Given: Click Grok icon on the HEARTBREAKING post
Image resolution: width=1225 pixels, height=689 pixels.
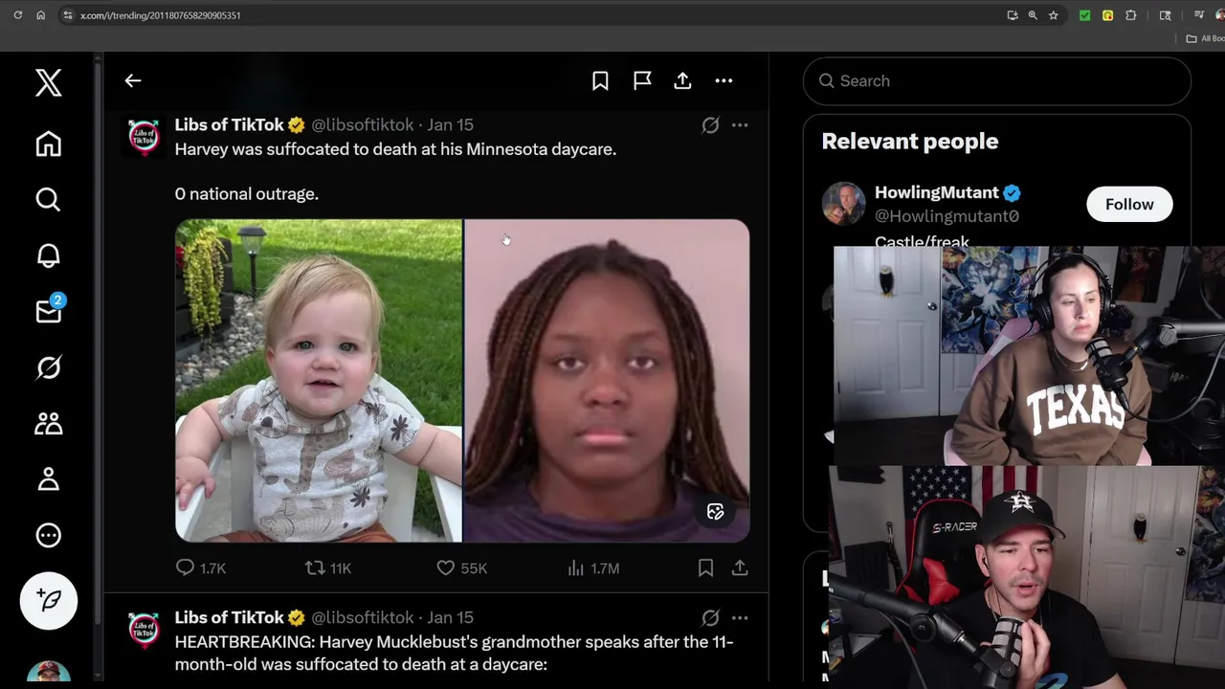Looking at the screenshot, I should [710, 618].
